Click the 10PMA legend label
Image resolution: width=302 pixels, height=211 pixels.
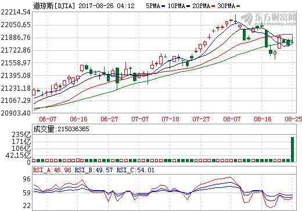point(177,6)
